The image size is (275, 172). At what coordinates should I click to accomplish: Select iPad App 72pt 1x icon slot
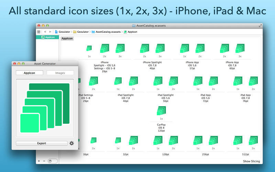[x=198, y=81]
